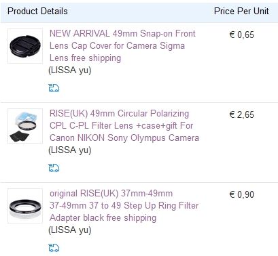Select the € 2,65 price text
The height and width of the screenshot is (256, 278).
[x=241, y=114]
